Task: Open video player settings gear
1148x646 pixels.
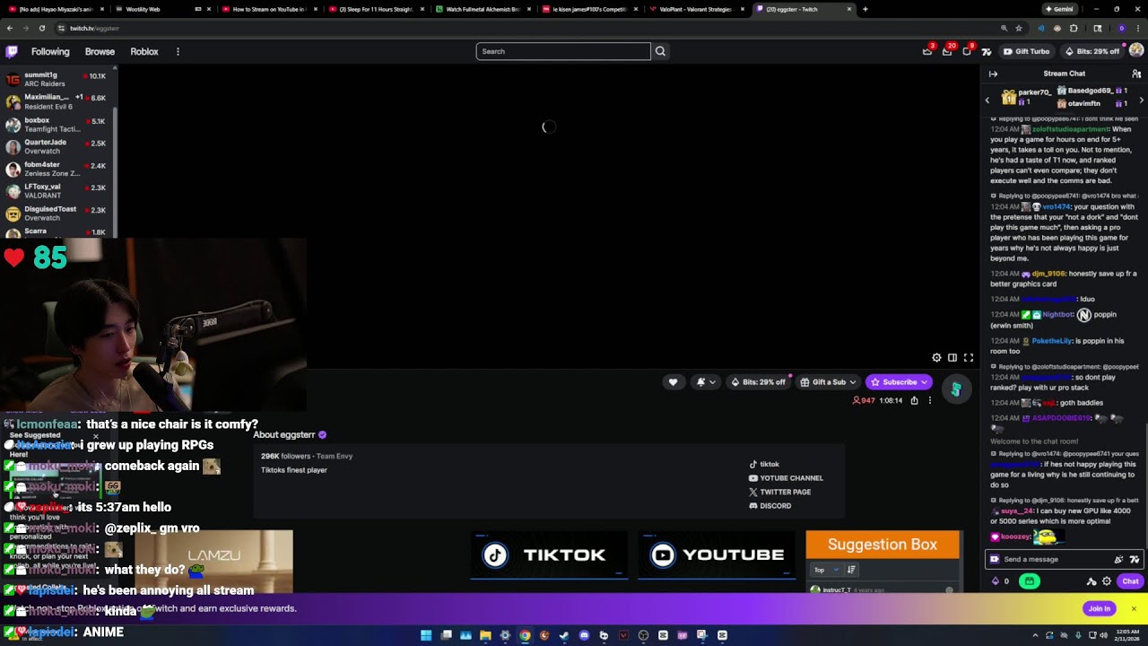Action: coord(936,357)
